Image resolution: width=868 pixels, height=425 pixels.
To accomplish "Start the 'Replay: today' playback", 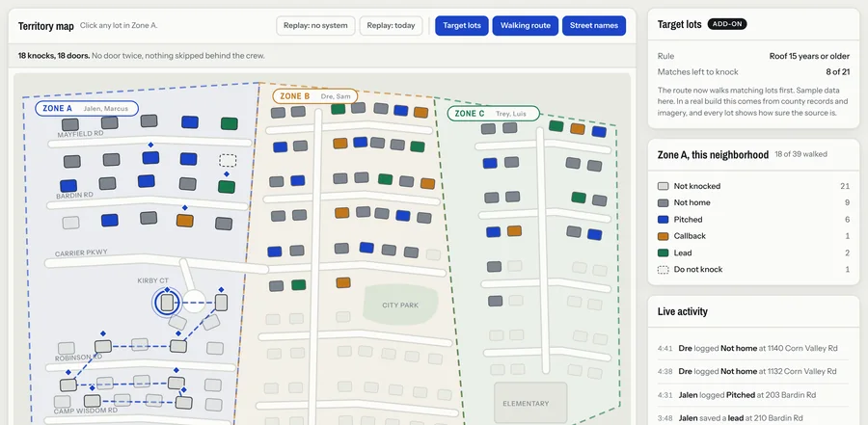I will tap(391, 25).
